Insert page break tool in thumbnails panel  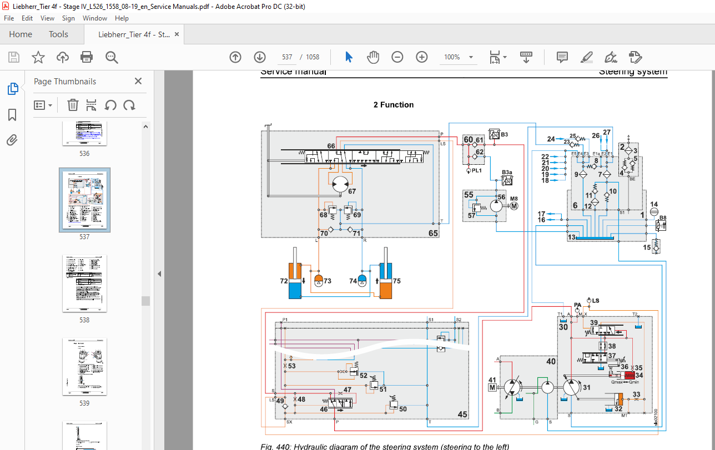(92, 105)
